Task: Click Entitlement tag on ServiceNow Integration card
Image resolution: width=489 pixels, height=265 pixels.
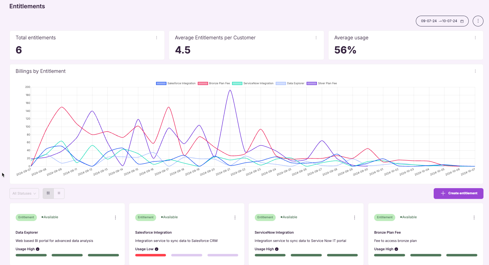Action: point(265,217)
